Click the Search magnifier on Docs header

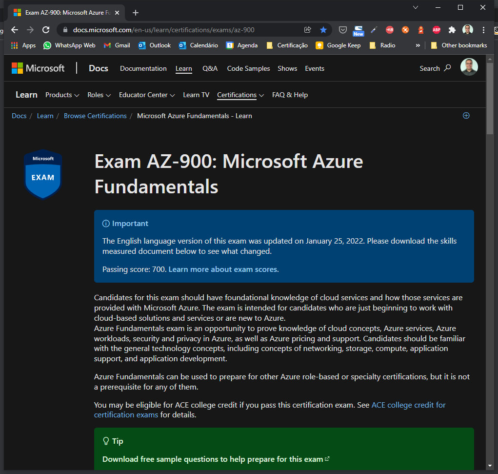click(435, 68)
